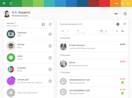
Task: Open HS WINDESHEIM 1328 payment
Action: (92, 92)
